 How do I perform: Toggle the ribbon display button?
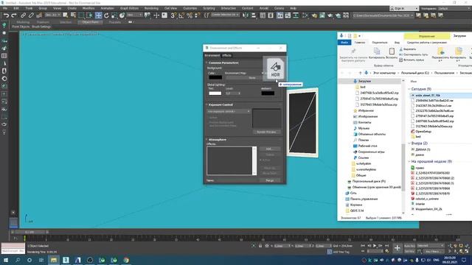point(280,15)
